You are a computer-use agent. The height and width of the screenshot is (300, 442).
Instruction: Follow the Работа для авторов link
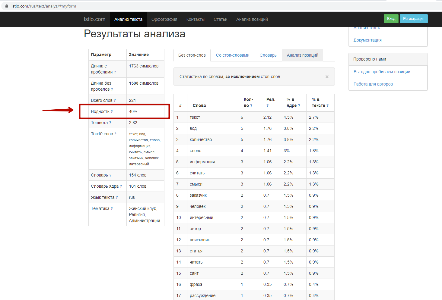pyautogui.click(x=373, y=84)
